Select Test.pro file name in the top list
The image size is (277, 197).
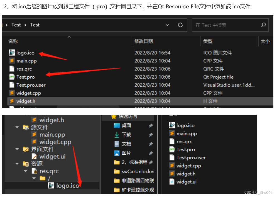[x=26, y=77]
